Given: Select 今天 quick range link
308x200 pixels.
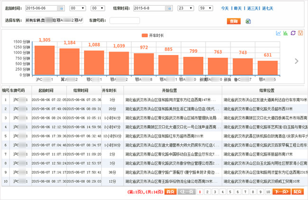Looking at the screenshot, I should point(225,8).
